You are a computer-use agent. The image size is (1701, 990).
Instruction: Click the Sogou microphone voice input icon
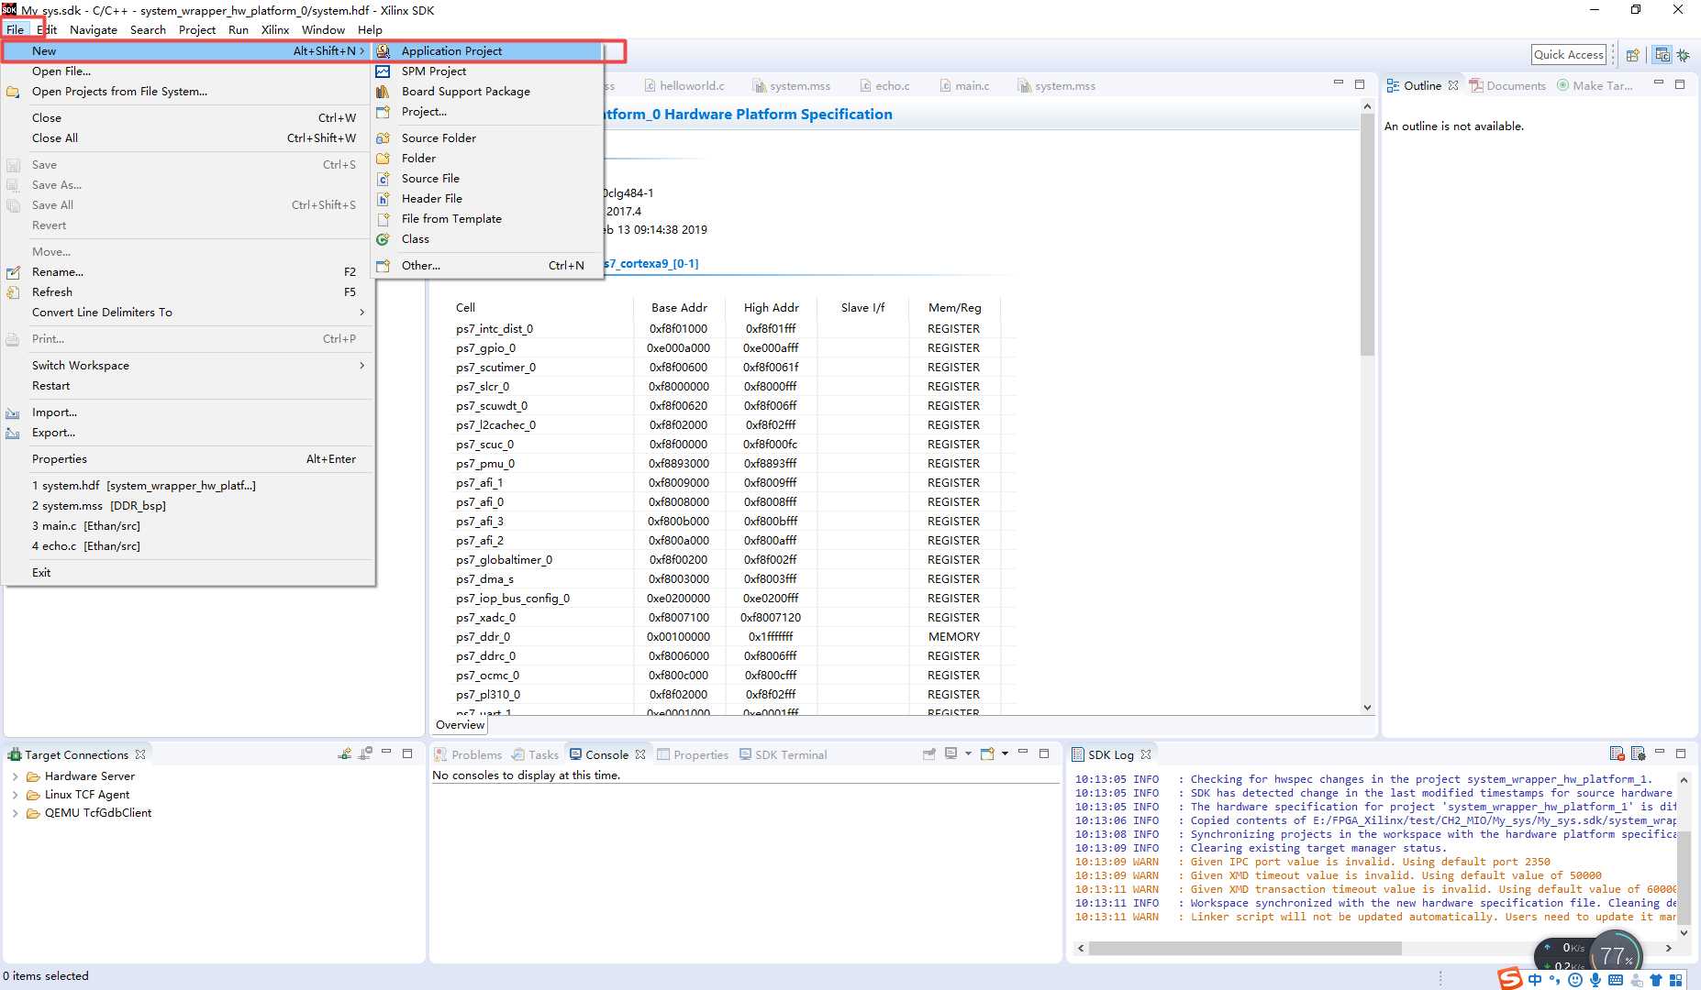tap(1595, 980)
